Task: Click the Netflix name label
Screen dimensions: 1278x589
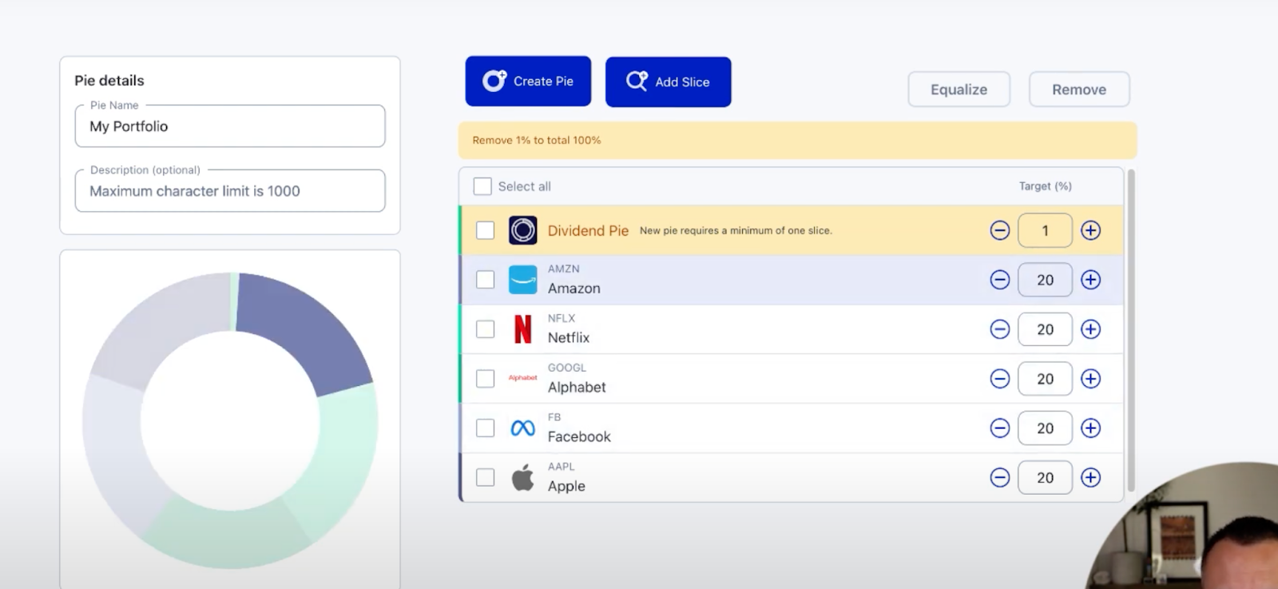Action: [569, 338]
